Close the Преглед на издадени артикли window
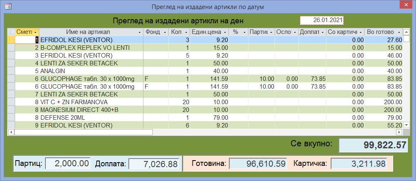 click(405, 6)
